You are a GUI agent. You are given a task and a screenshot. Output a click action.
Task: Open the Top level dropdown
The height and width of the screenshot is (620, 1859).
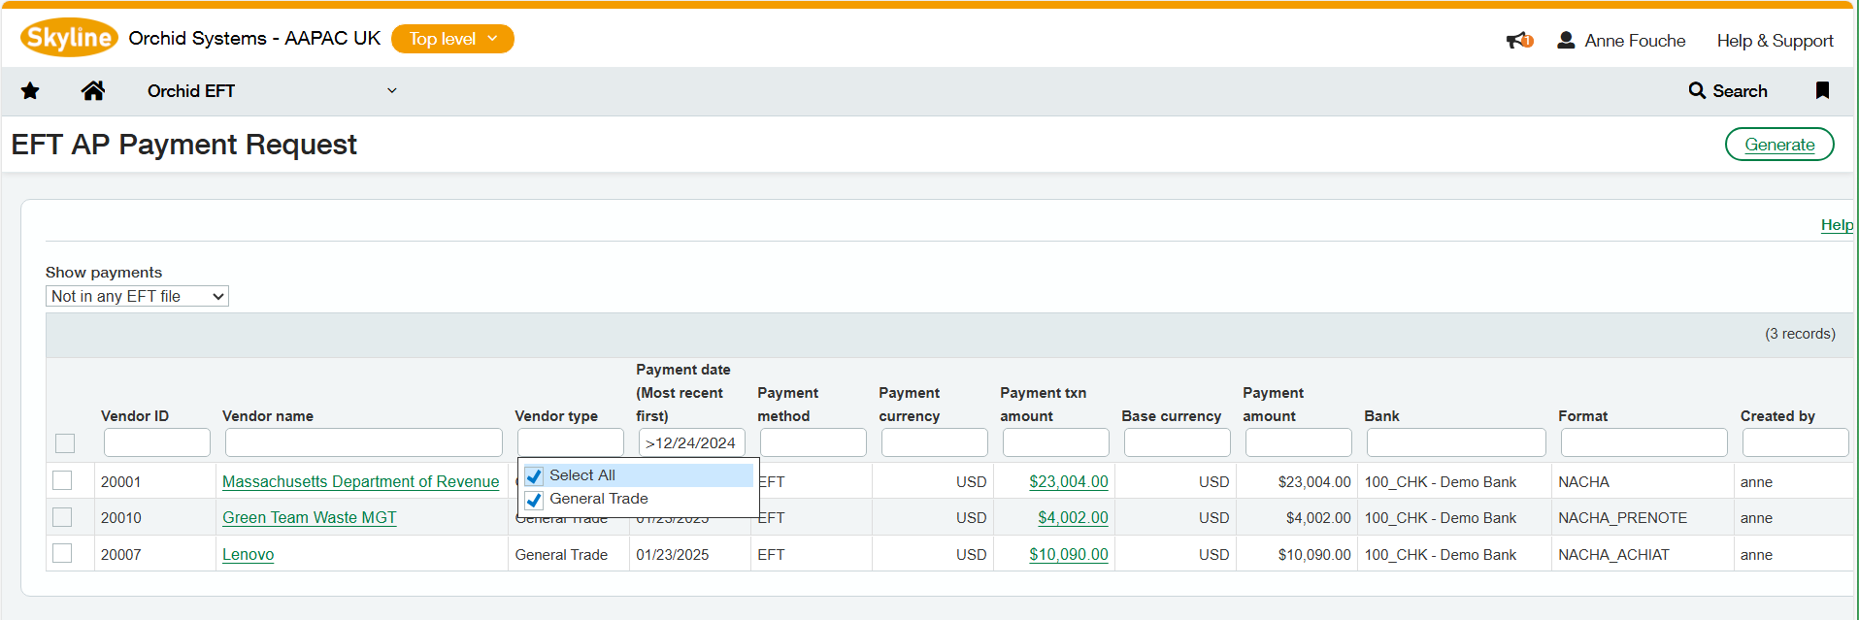(x=452, y=39)
